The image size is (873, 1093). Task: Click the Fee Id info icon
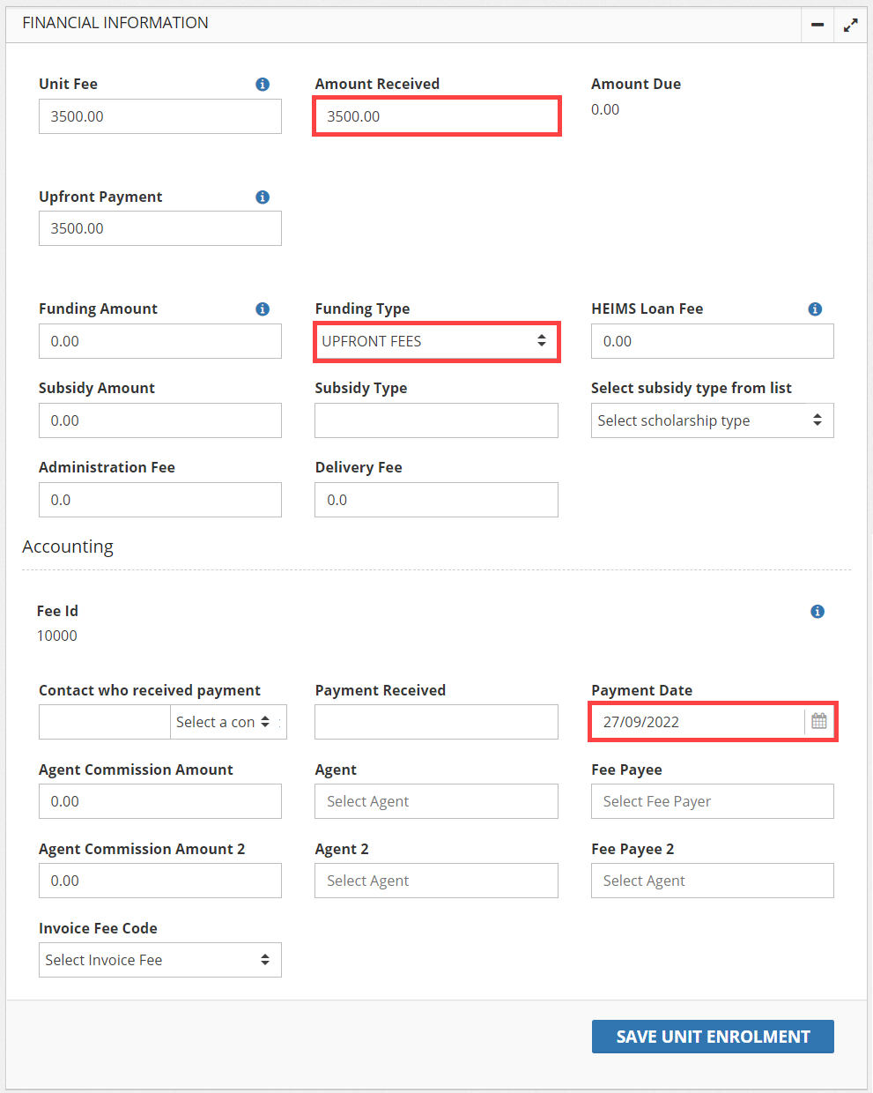pos(818,612)
